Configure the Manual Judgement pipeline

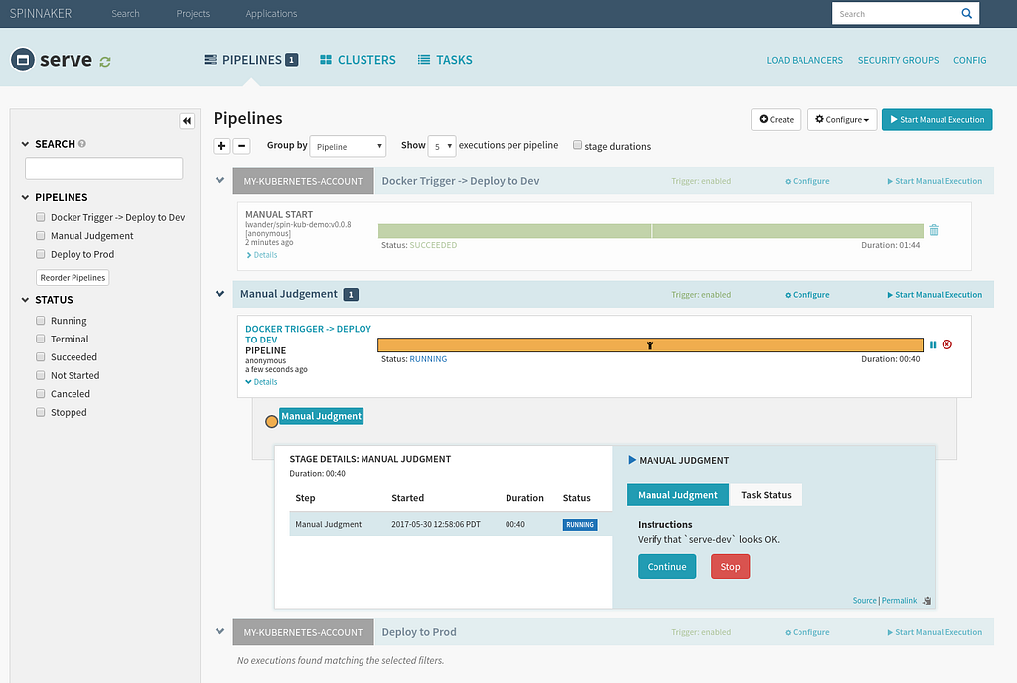(806, 295)
